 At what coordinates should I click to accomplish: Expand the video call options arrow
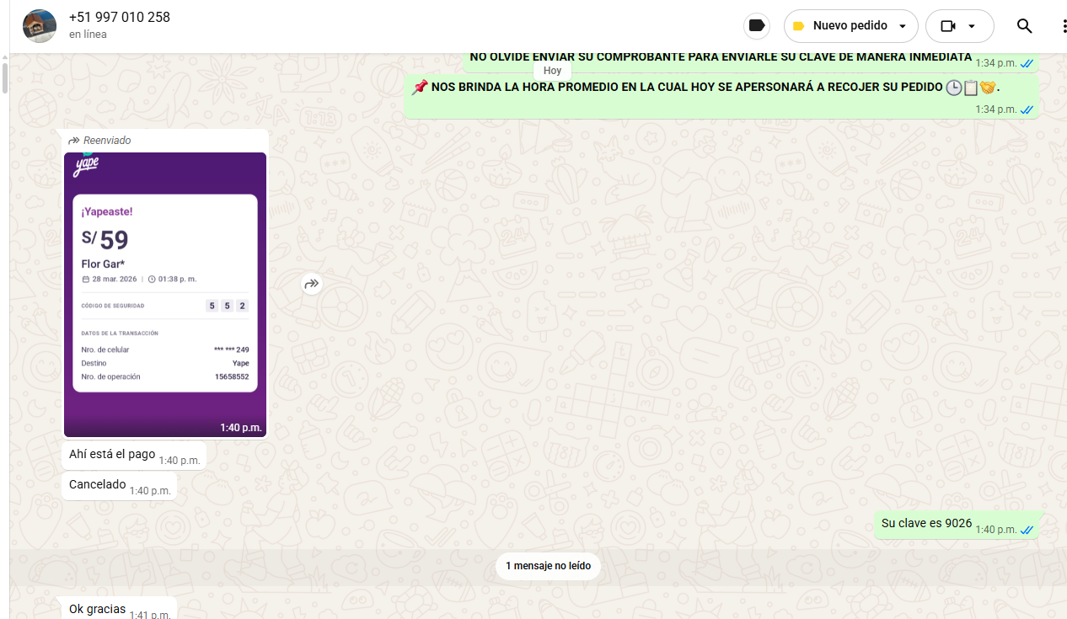pos(972,26)
